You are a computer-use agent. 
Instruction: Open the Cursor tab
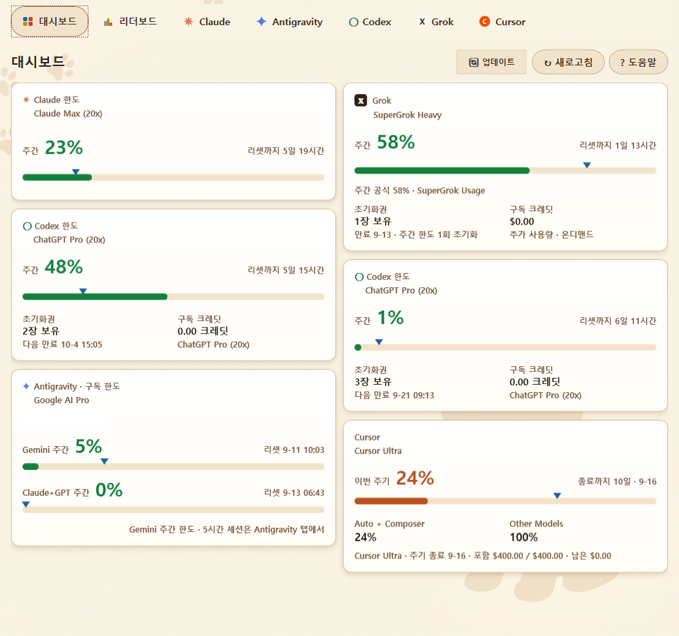coord(502,22)
